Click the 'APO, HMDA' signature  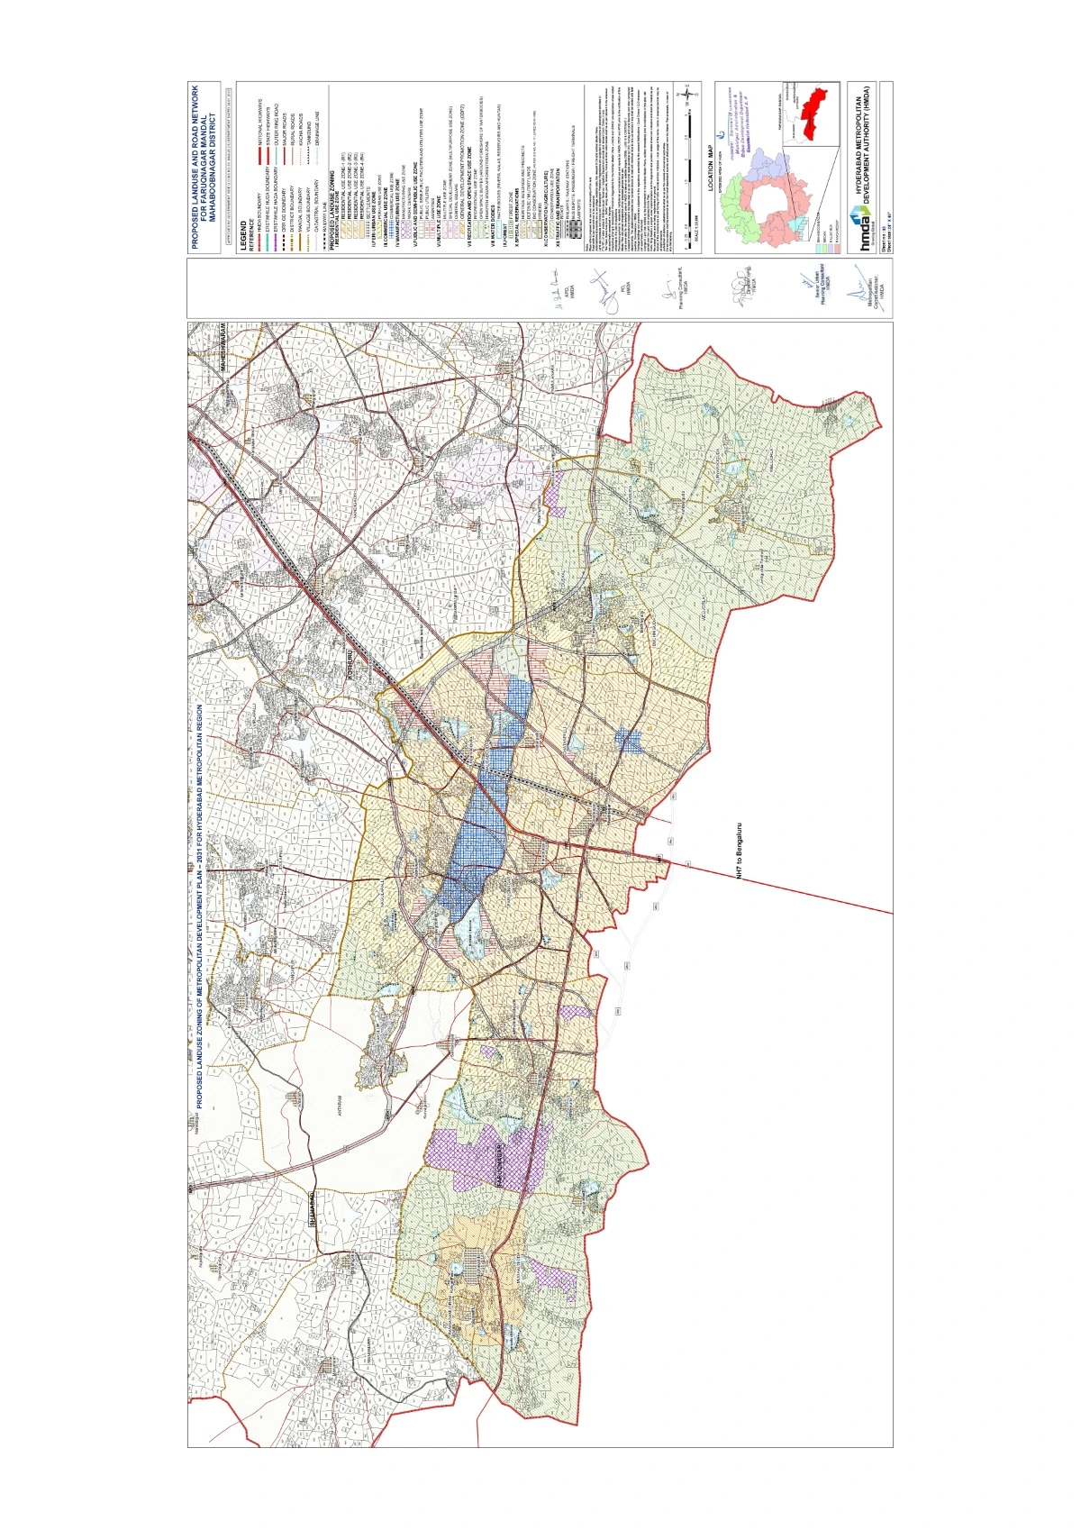click(563, 287)
